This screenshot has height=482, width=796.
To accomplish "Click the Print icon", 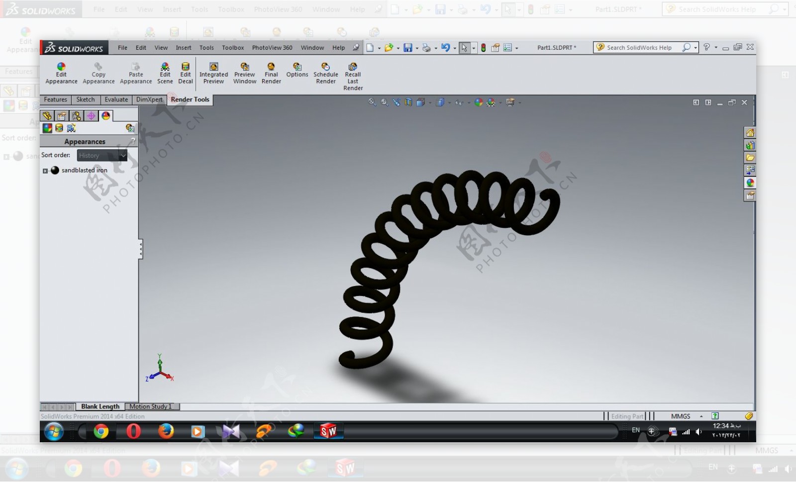I will click(x=426, y=48).
